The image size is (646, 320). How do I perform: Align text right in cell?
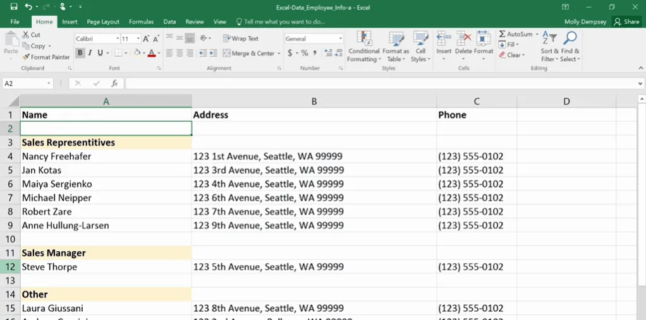pos(190,53)
